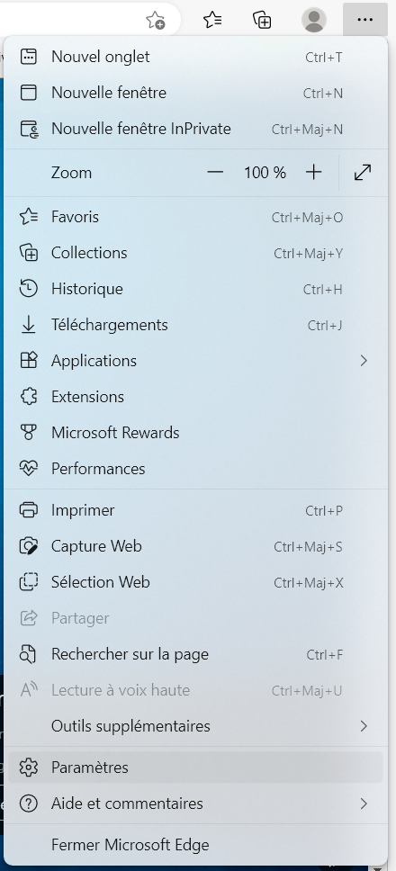Screen dimensions: 396x871
Task: Click the fullscreen arrows icon beside Zoom
Action: coord(363,173)
